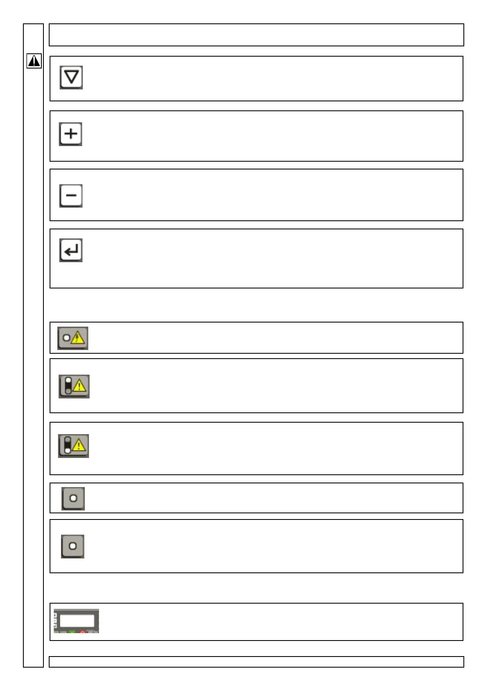Click the blank description area beside the minus key
Image resolution: width=488 pixels, height=691 pixels.
(x=270, y=195)
